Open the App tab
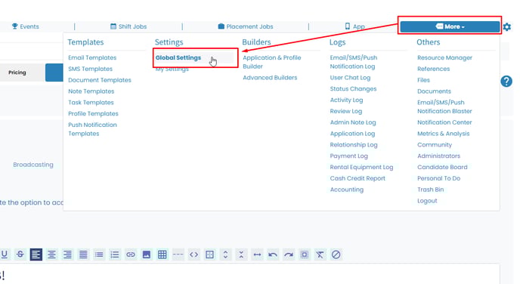 click(354, 26)
